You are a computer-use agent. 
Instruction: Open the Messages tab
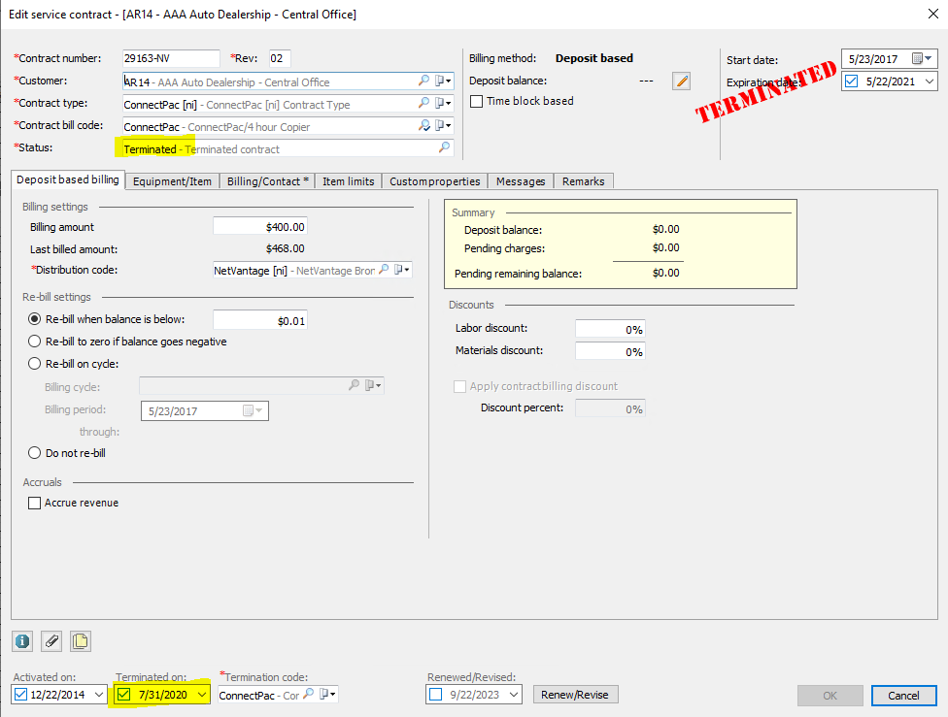pyautogui.click(x=521, y=181)
